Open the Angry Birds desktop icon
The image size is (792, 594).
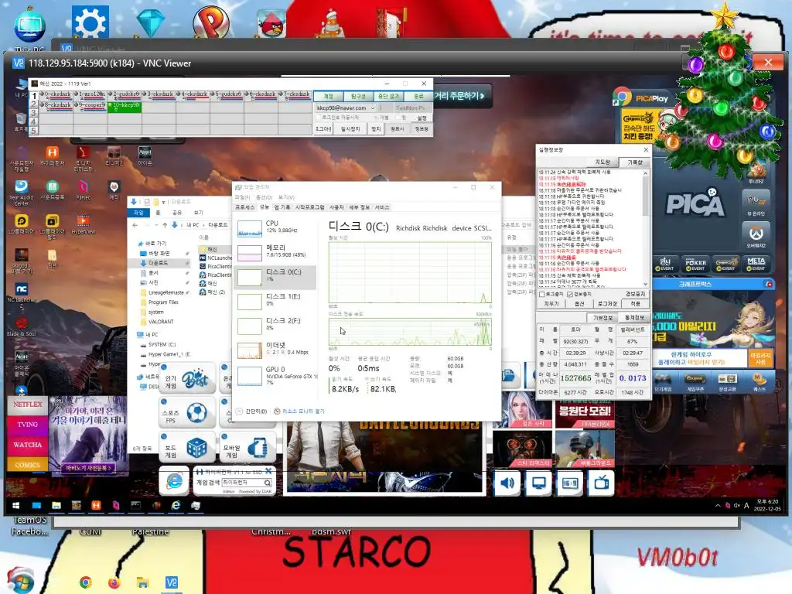pyautogui.click(x=271, y=24)
